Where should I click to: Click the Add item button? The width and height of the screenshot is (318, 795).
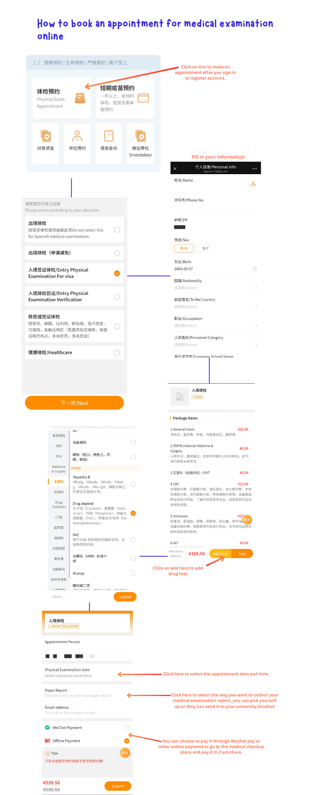[x=220, y=554]
